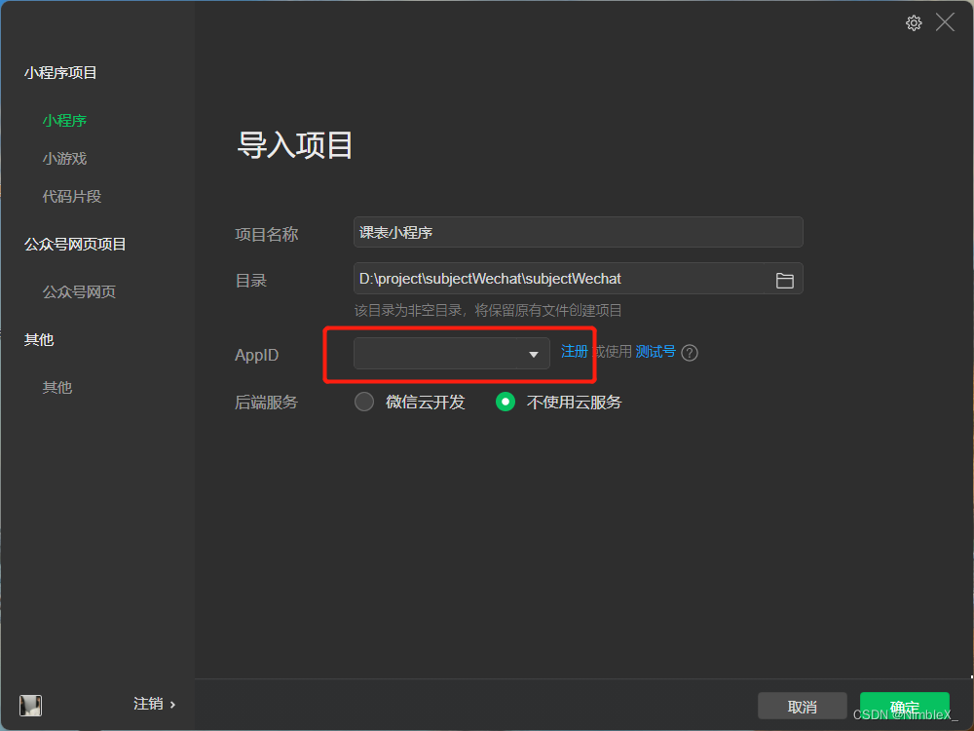
Task: Click the 注册 link
Action: (574, 352)
